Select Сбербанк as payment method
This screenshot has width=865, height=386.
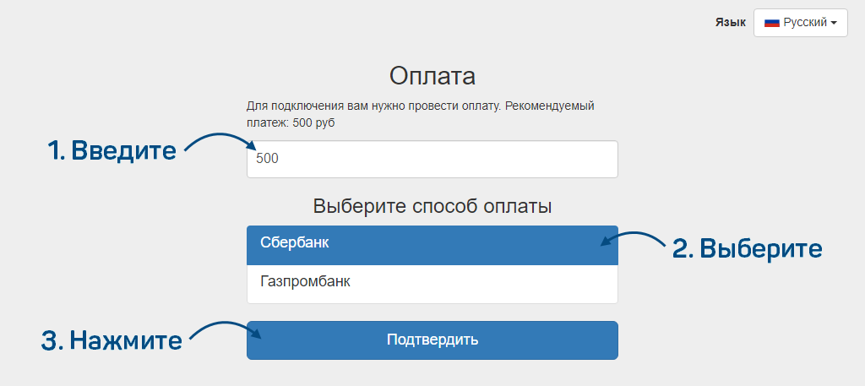(x=432, y=244)
